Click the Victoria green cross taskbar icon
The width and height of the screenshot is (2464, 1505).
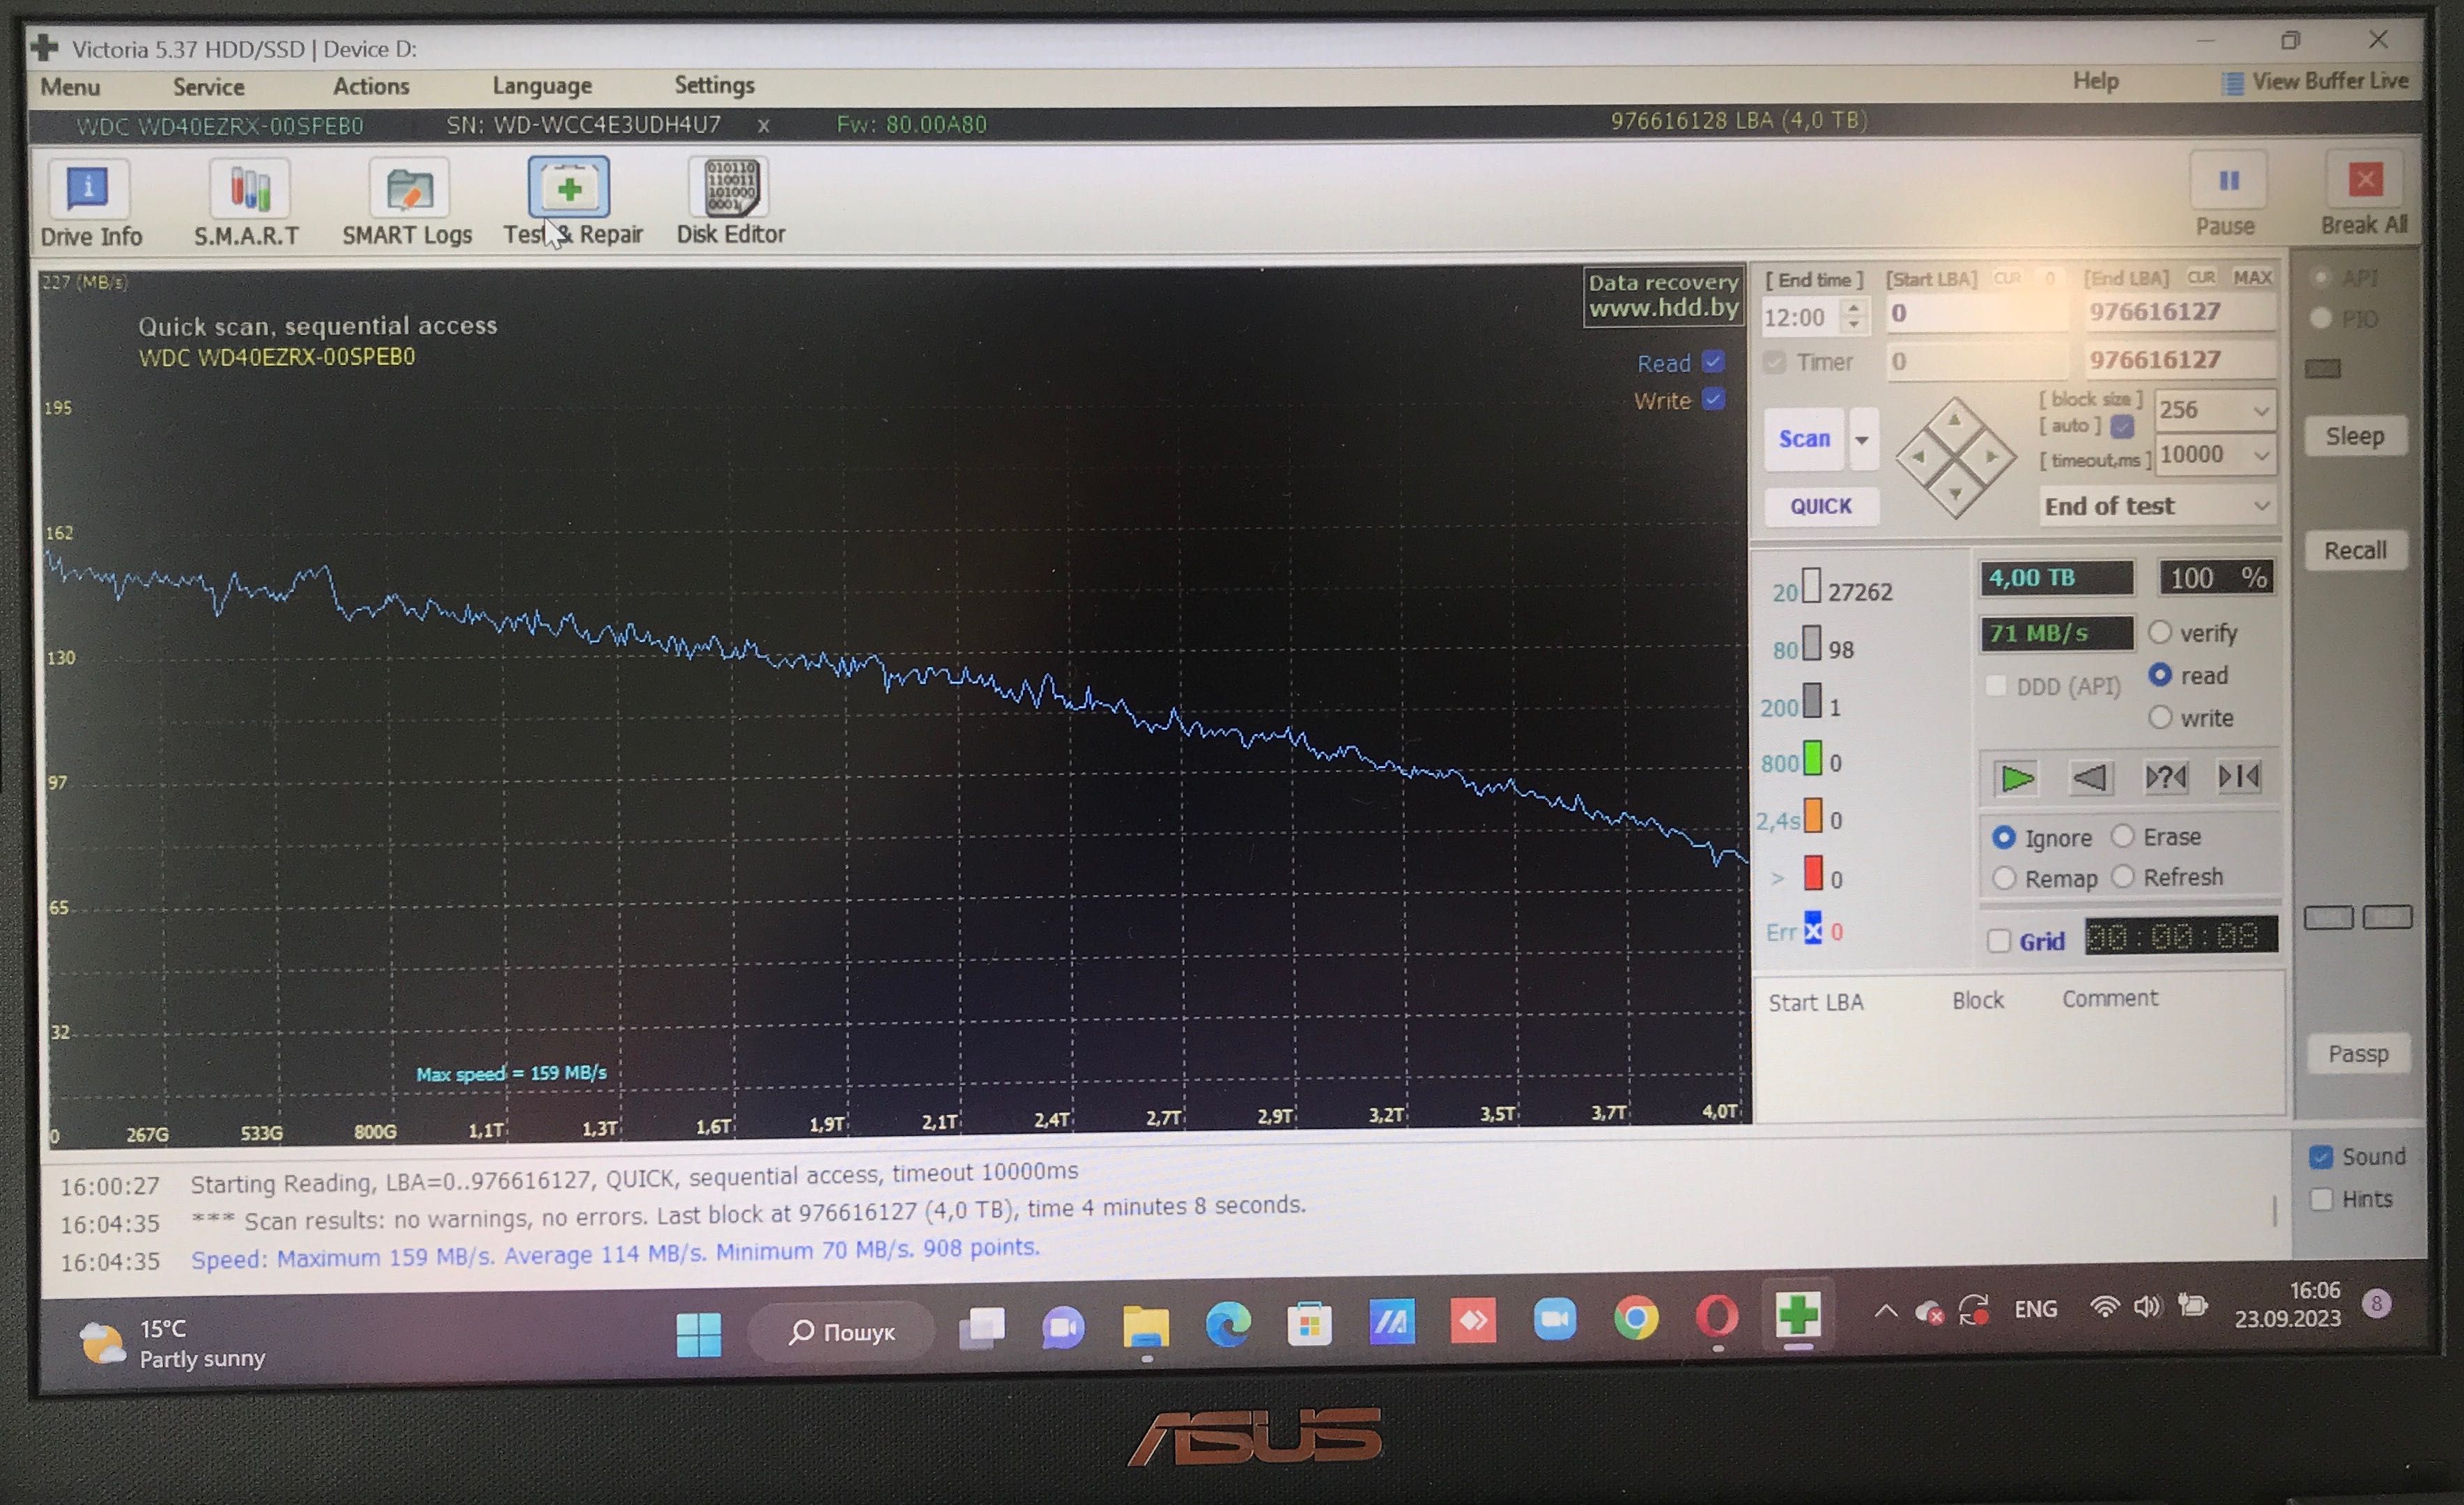1798,1314
